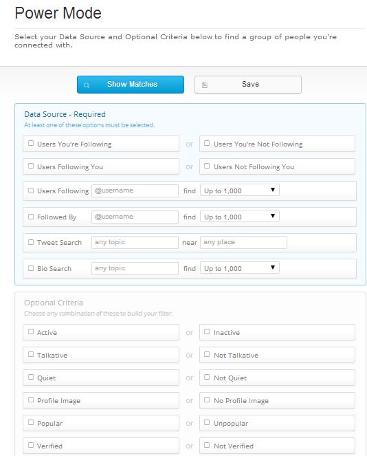Viewport: 367px width, 456px height.
Task: Check Users You're Following
Action: coord(31,143)
